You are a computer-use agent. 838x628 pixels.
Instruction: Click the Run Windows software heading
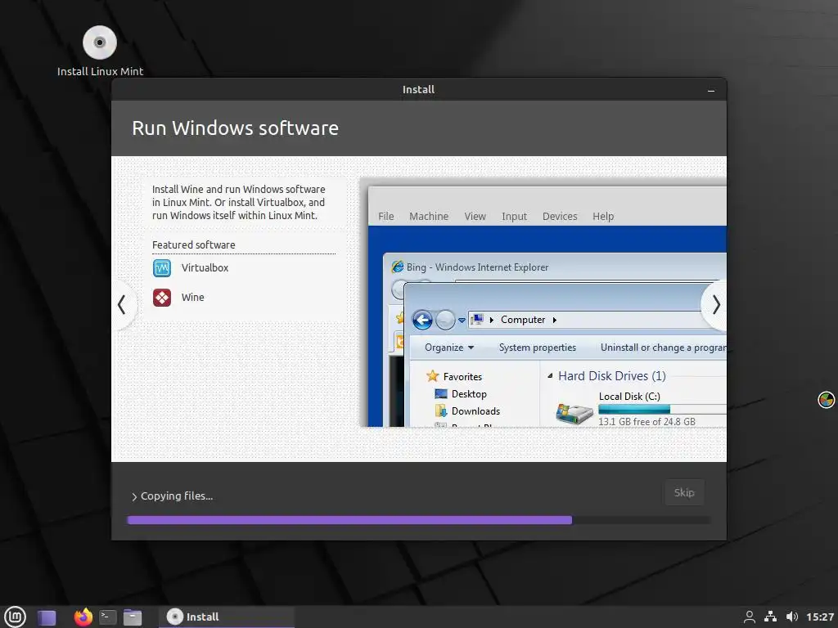pos(235,128)
